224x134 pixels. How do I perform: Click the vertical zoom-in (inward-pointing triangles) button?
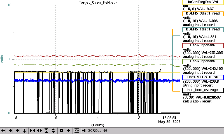point(46,130)
